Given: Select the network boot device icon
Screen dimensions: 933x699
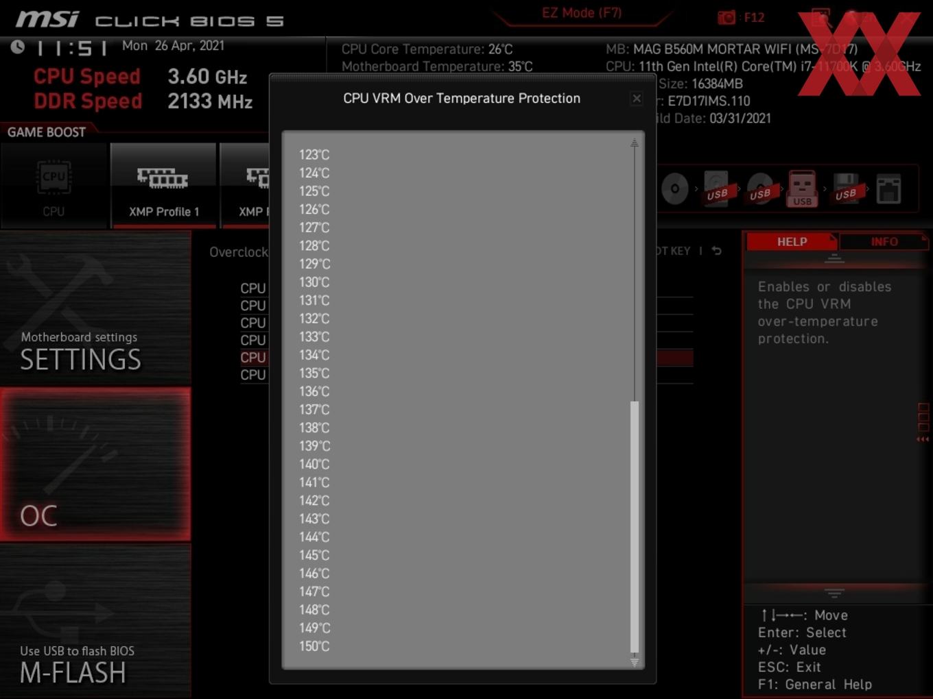Looking at the screenshot, I should point(888,188).
